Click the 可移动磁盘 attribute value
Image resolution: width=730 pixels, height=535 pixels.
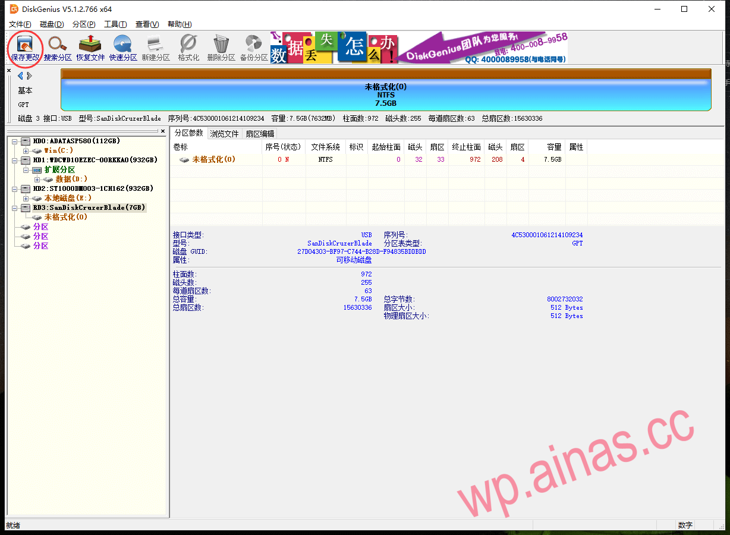click(354, 260)
